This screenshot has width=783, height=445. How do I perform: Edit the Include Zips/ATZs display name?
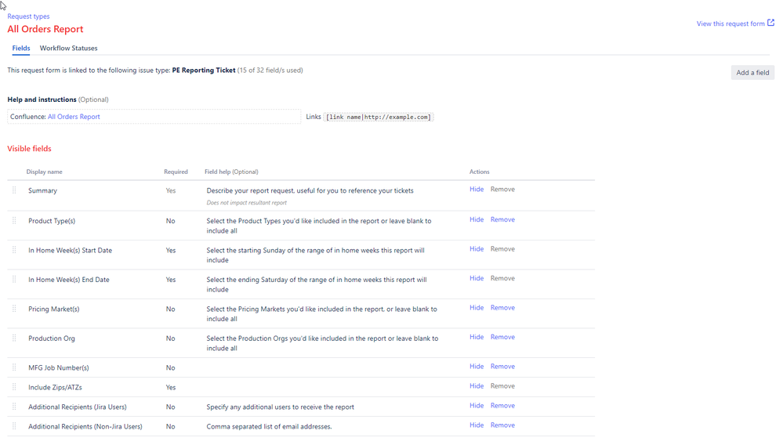point(55,388)
